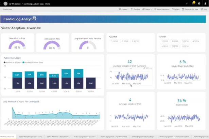Select quarter slicer 2, 2016

pyautogui.click(x=125, y=41)
